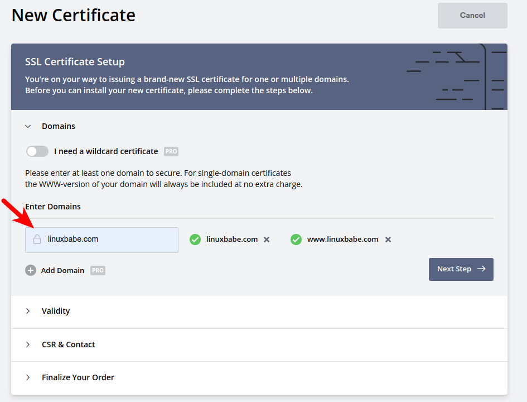
Task: Click PRO badge beside Add Domain
Action: click(98, 270)
